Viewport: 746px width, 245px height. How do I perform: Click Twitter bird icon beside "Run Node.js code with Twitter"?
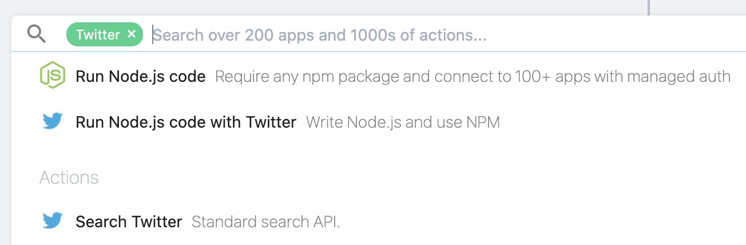52,121
